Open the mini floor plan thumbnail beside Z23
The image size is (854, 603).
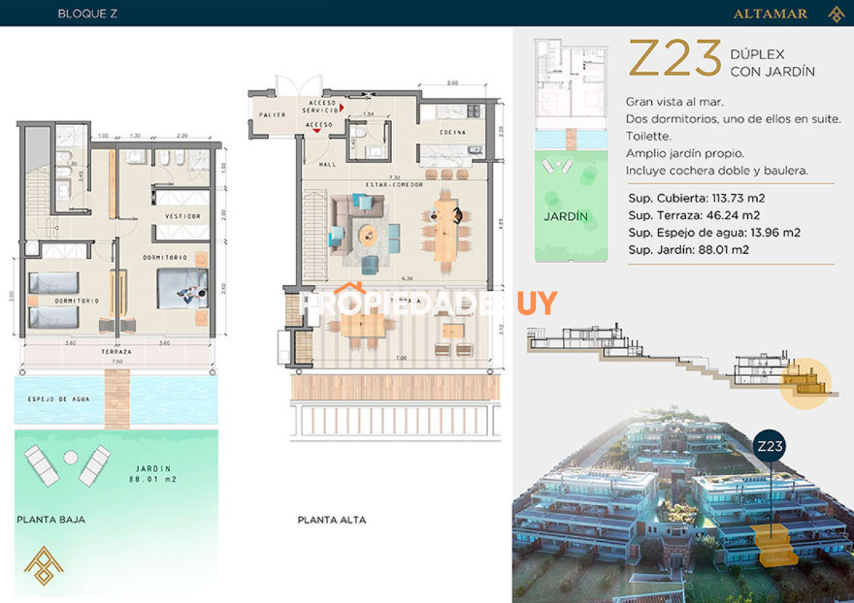tap(571, 150)
